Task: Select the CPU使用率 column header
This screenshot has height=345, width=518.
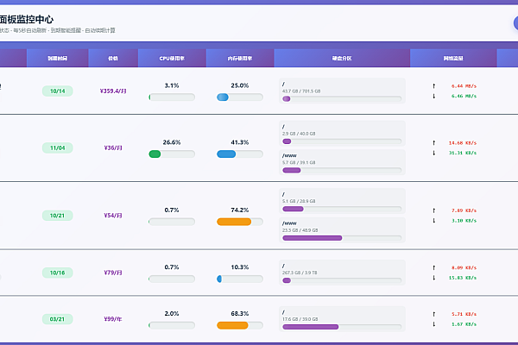Action: (172, 59)
